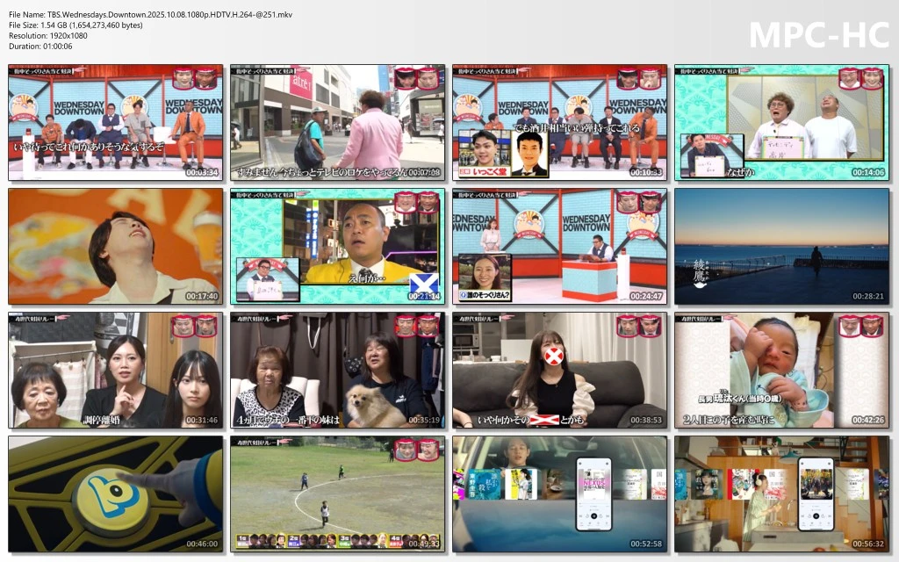The width and height of the screenshot is (899, 562).
Task: Open the studio thumbnail at 00:10:53
Action: [x=559, y=122]
